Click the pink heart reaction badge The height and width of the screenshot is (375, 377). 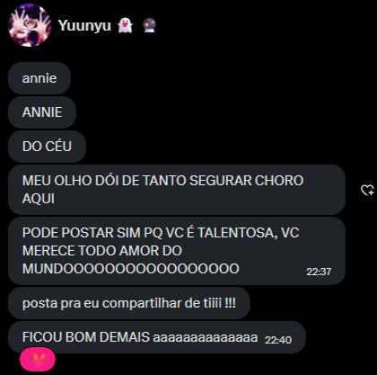pyautogui.click(x=38, y=359)
